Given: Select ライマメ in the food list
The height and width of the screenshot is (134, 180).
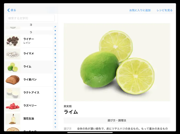Looking at the screenshot, I should (x=29, y=54).
